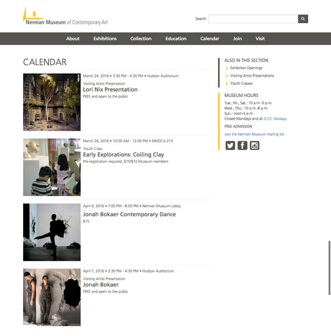The image size is (331, 336).
Task: Focus the Search input field
Action: click(253, 19)
